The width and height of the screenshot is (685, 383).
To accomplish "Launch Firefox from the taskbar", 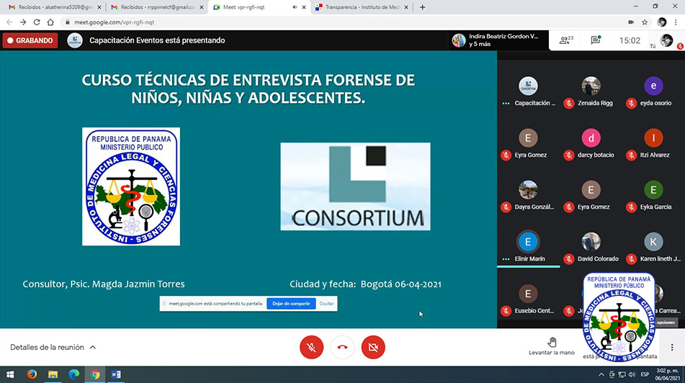I will coord(32,374).
